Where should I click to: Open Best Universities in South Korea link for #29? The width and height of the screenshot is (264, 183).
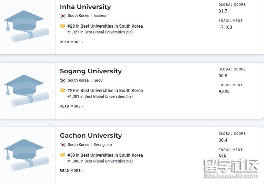coord(112,91)
